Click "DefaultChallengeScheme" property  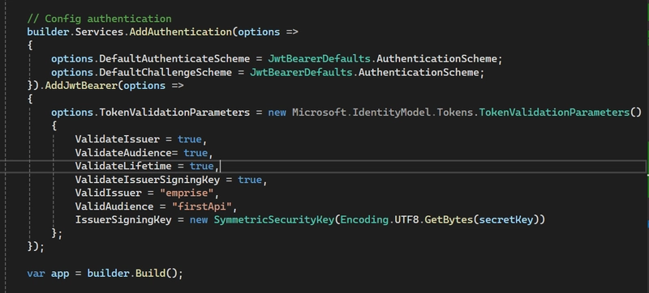(165, 72)
